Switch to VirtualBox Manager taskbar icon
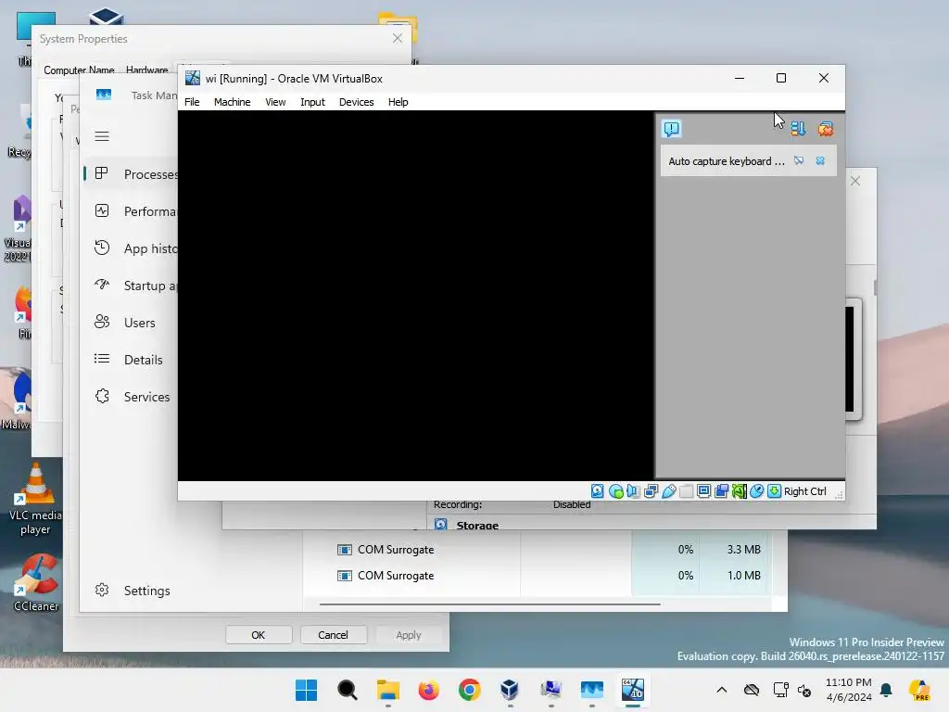The width and height of the screenshot is (949, 712). 511,690
